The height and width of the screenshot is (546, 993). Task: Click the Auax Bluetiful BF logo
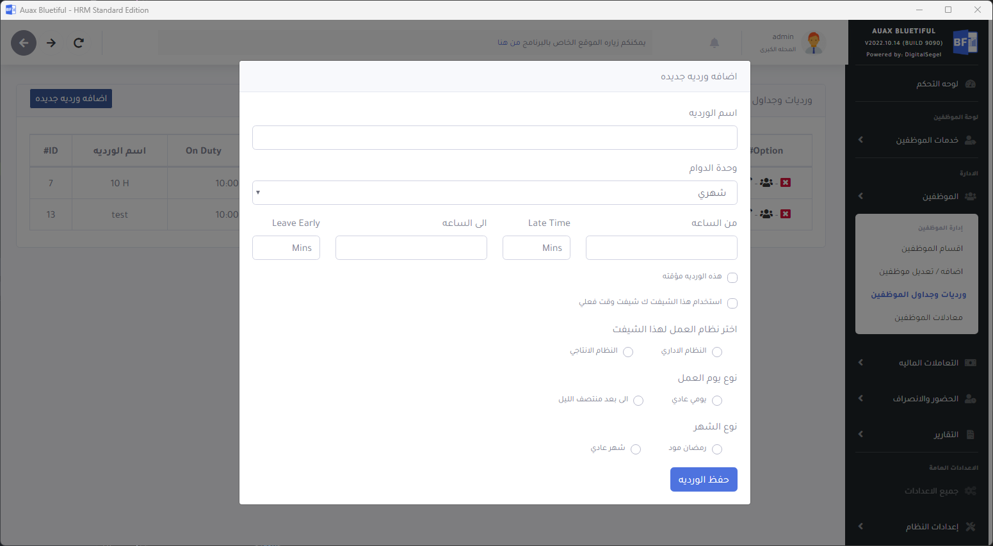(965, 42)
